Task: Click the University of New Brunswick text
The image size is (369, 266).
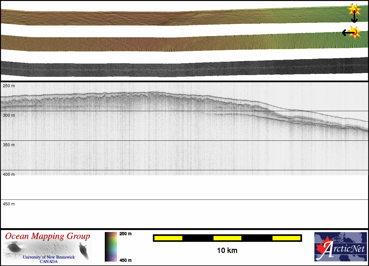Action: tap(49, 257)
